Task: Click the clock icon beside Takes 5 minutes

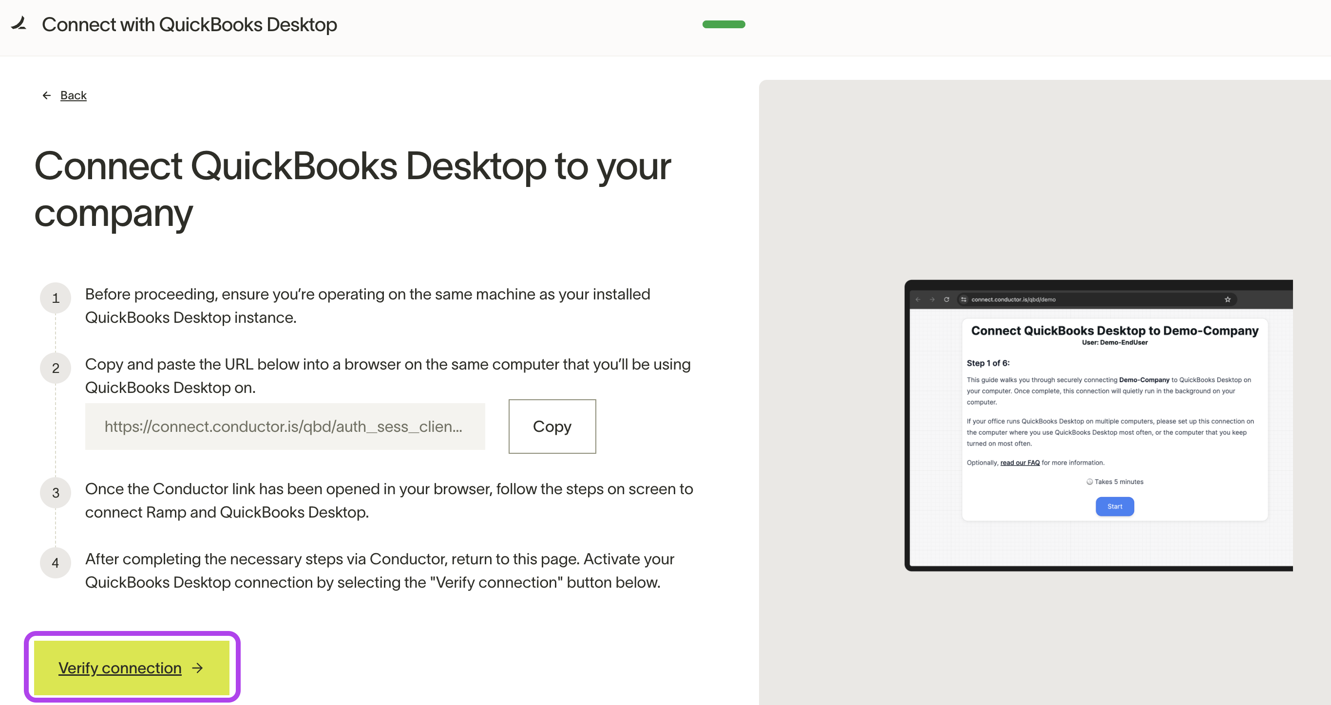Action: coord(1089,482)
